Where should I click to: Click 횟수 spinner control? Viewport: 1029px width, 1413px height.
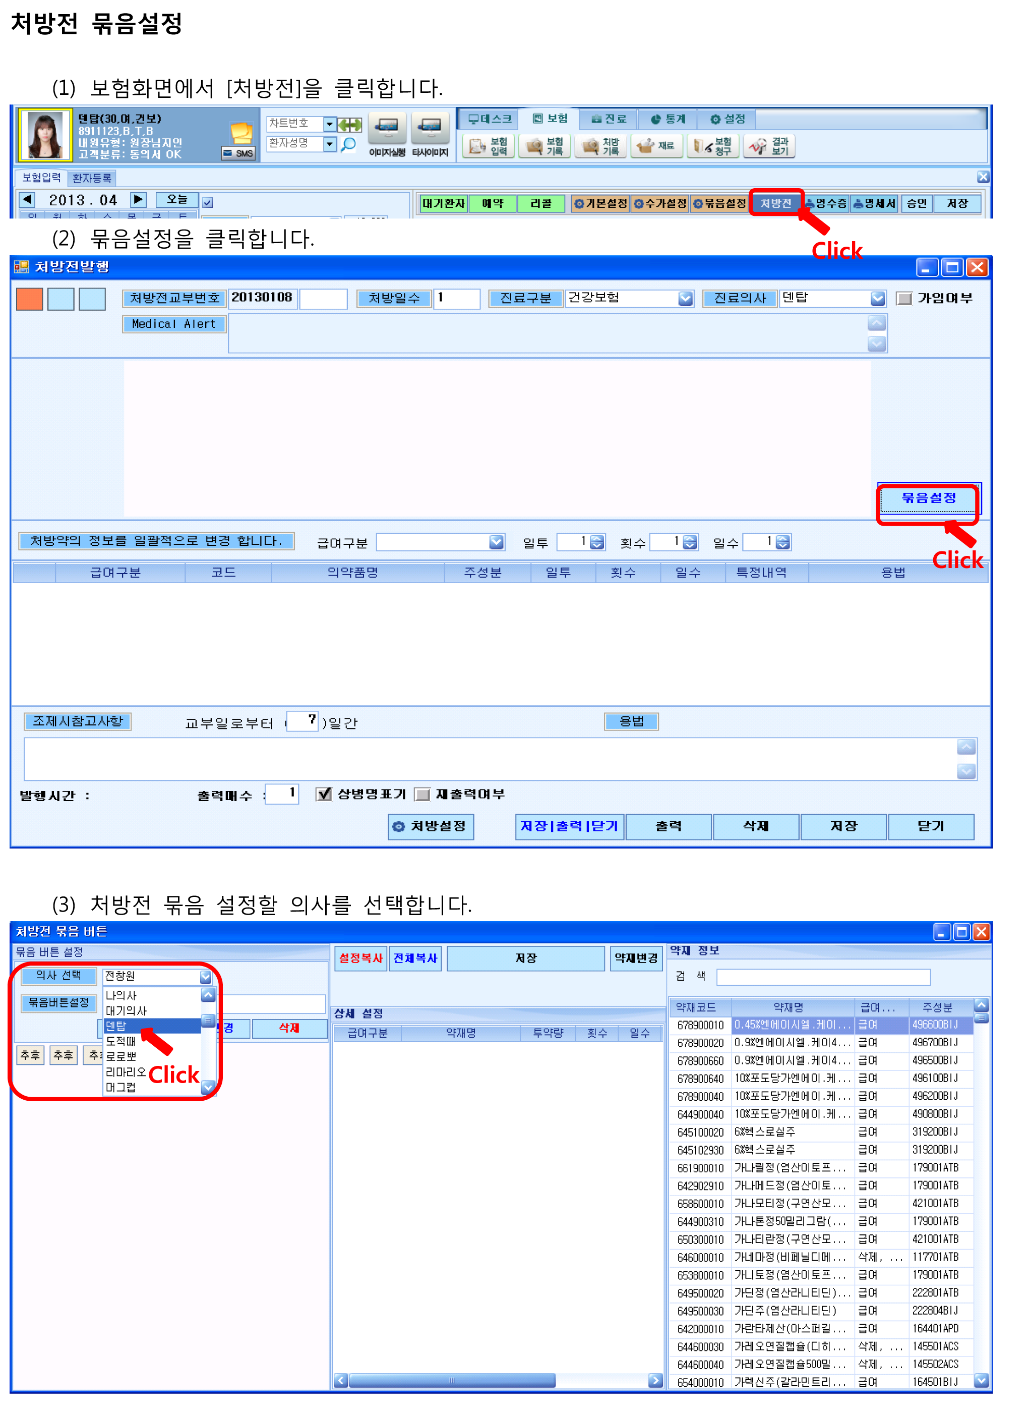coord(690,542)
